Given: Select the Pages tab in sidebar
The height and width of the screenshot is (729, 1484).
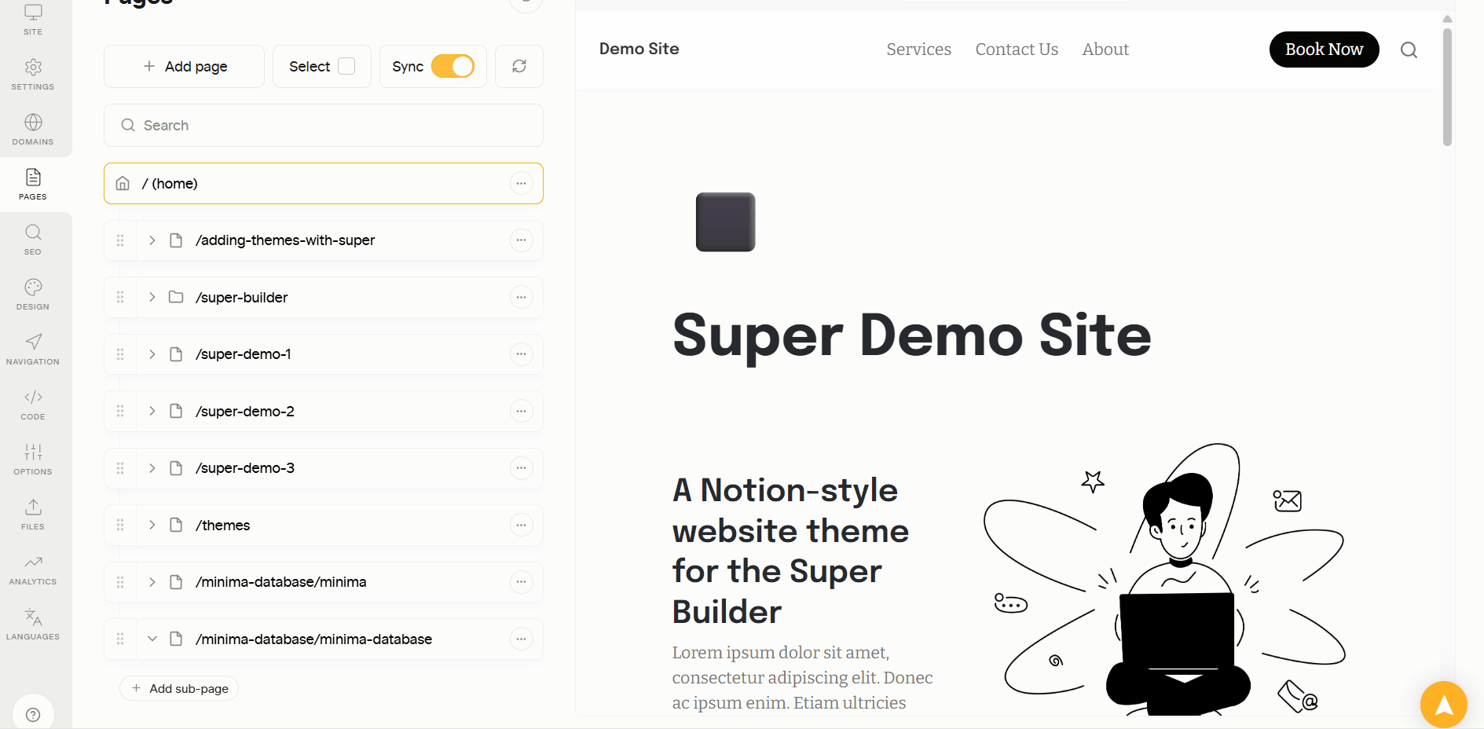Looking at the screenshot, I should (33, 185).
